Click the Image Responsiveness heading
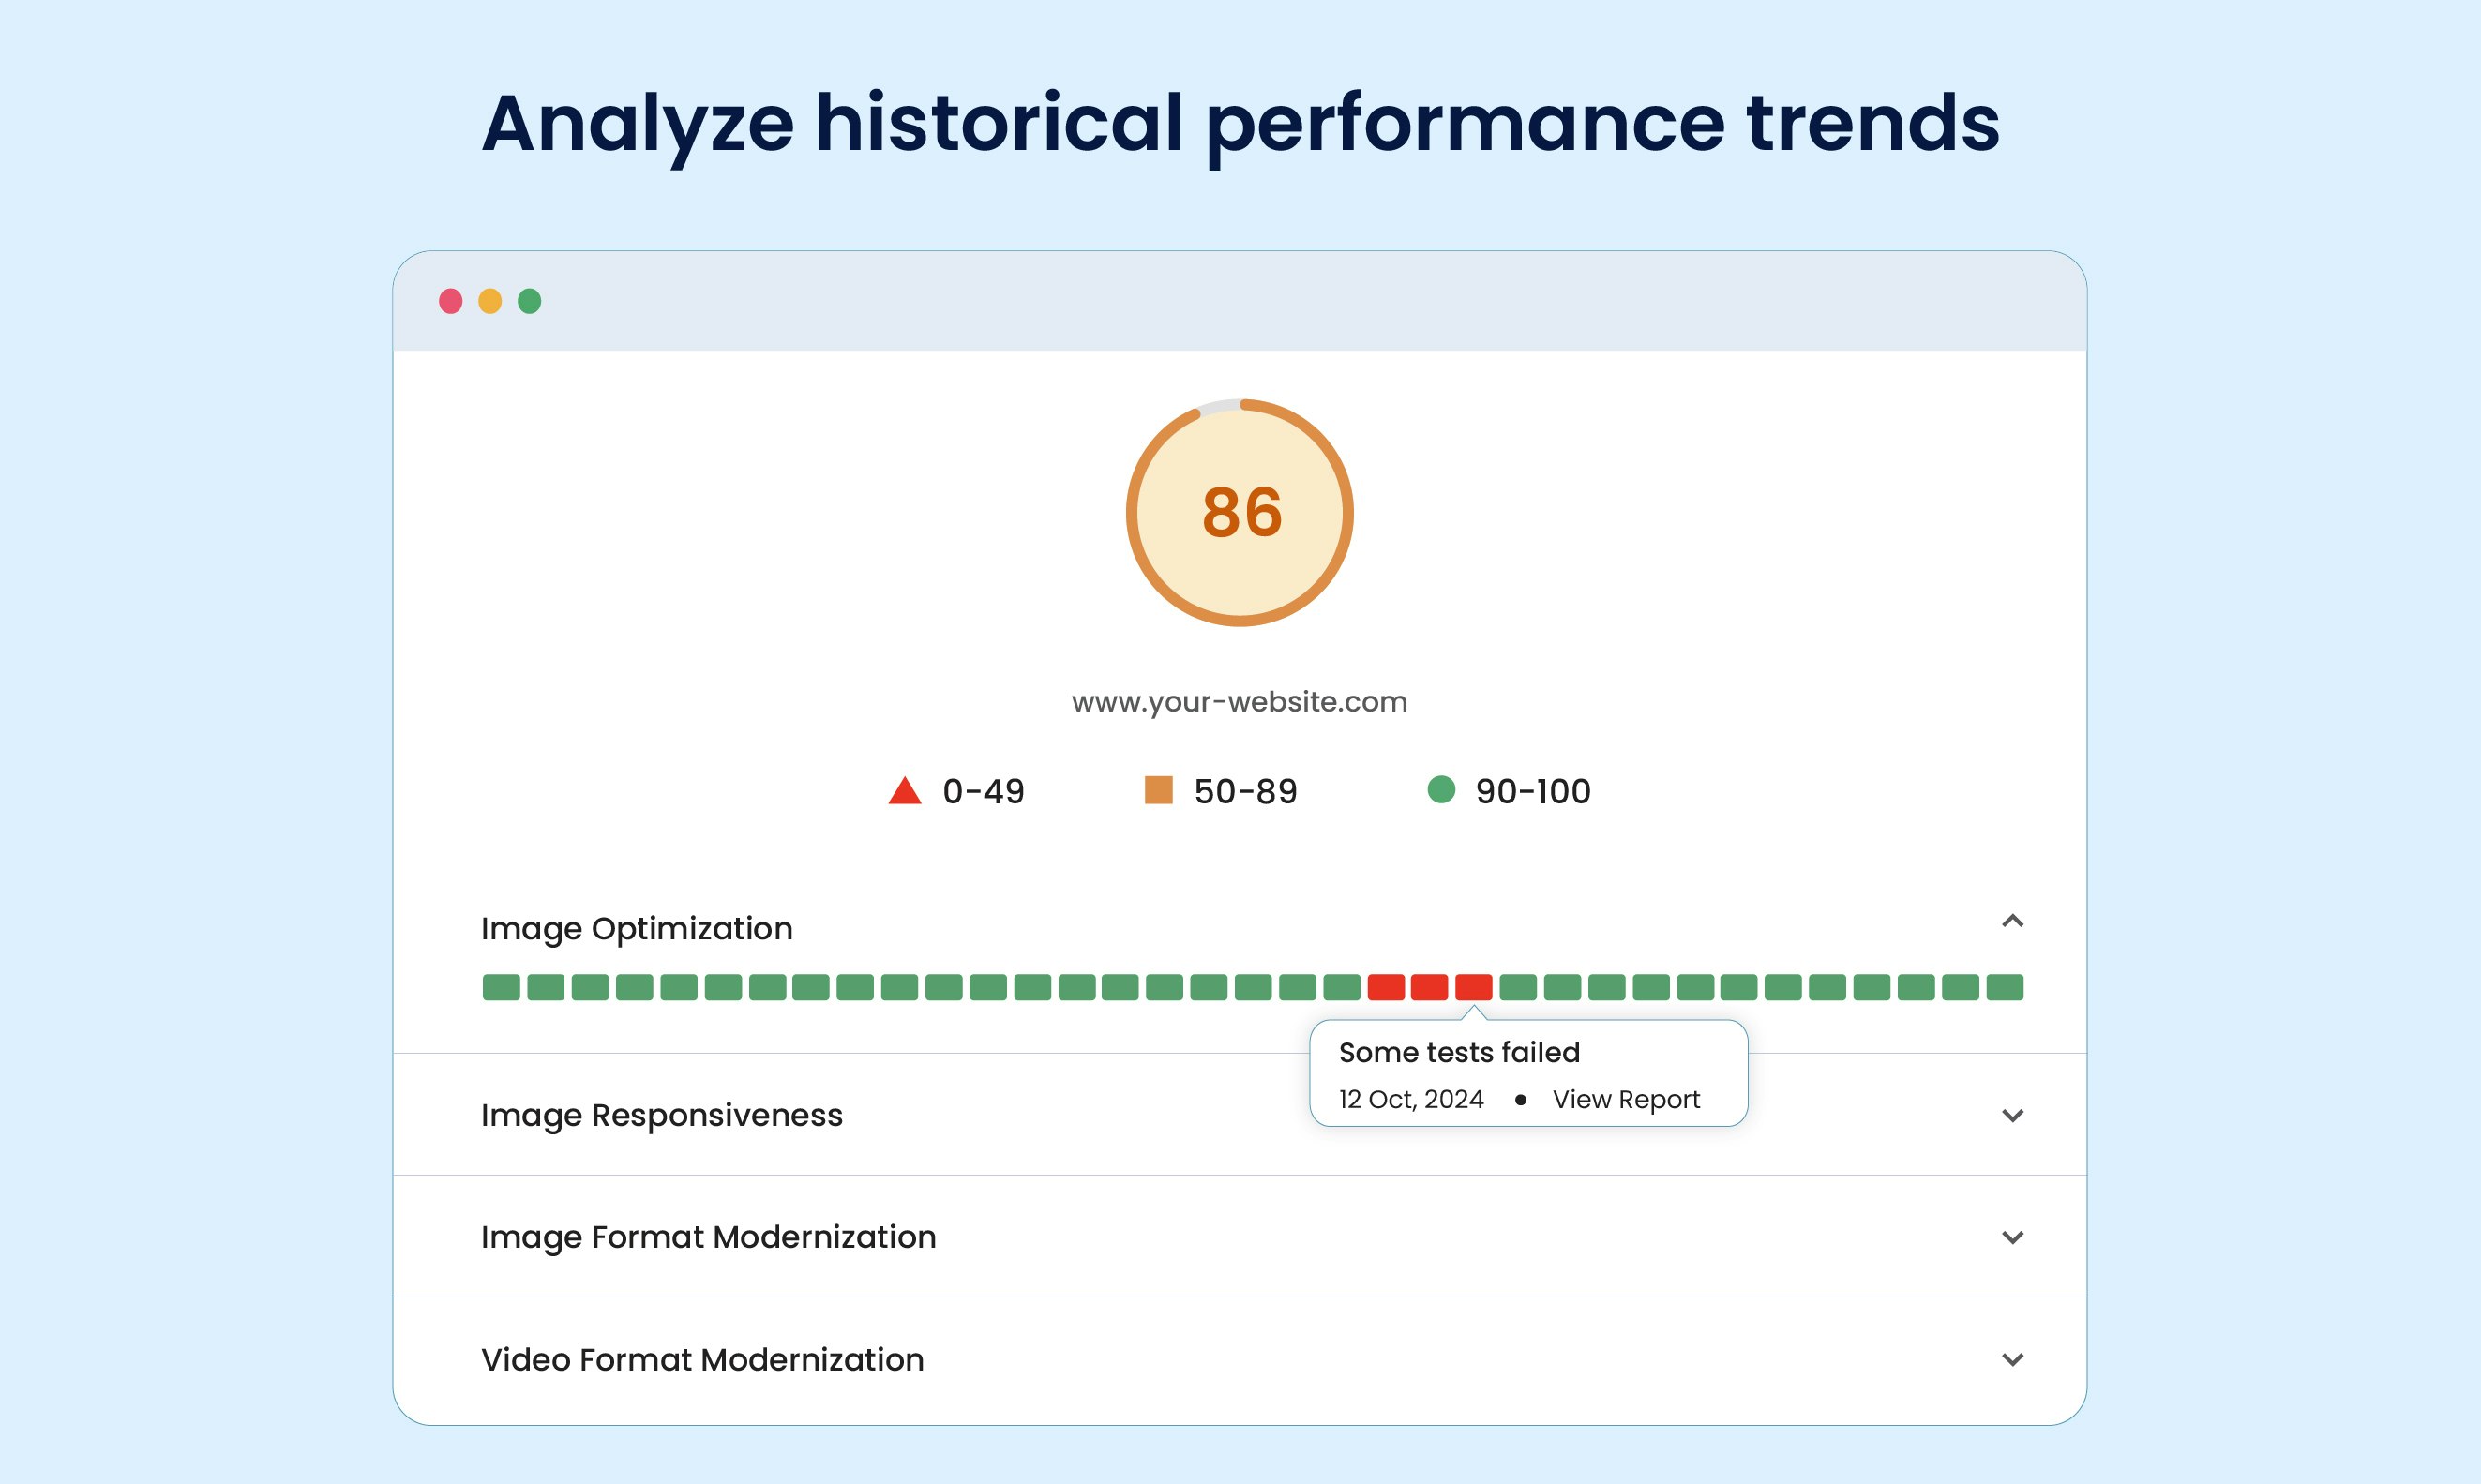2481x1484 pixels. [662, 1115]
